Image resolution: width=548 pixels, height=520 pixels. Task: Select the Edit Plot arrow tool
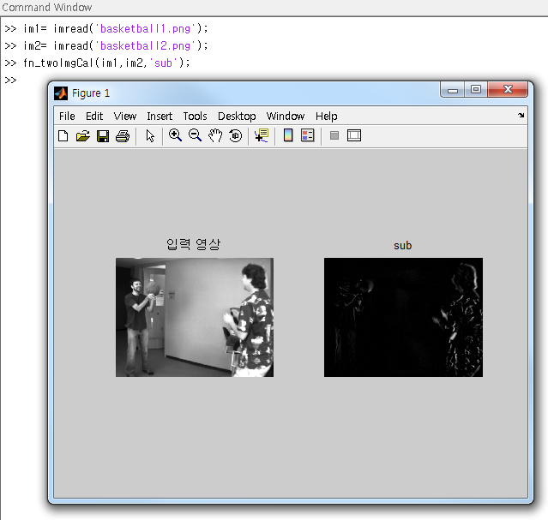click(x=150, y=136)
